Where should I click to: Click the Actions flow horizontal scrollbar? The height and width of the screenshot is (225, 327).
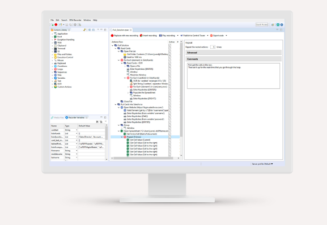pyautogui.click(x=143, y=158)
